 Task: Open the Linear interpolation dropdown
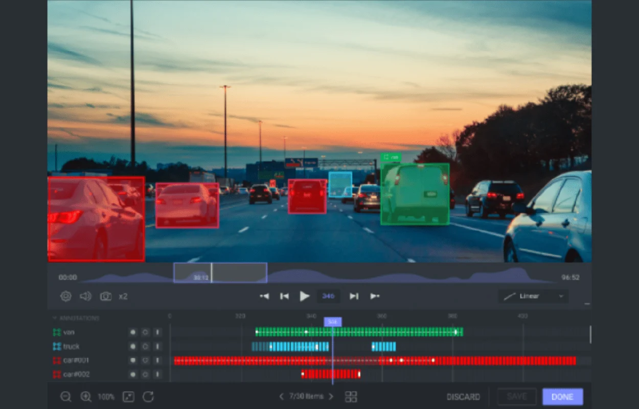(533, 296)
